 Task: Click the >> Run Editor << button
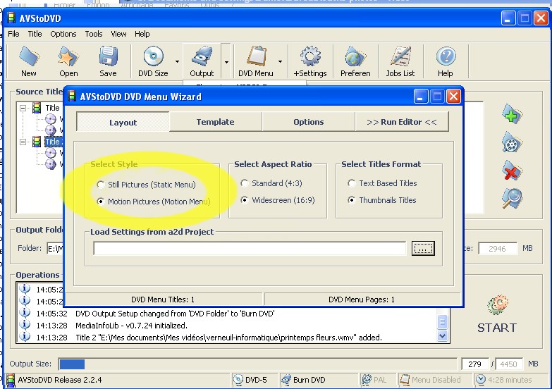[x=402, y=122]
